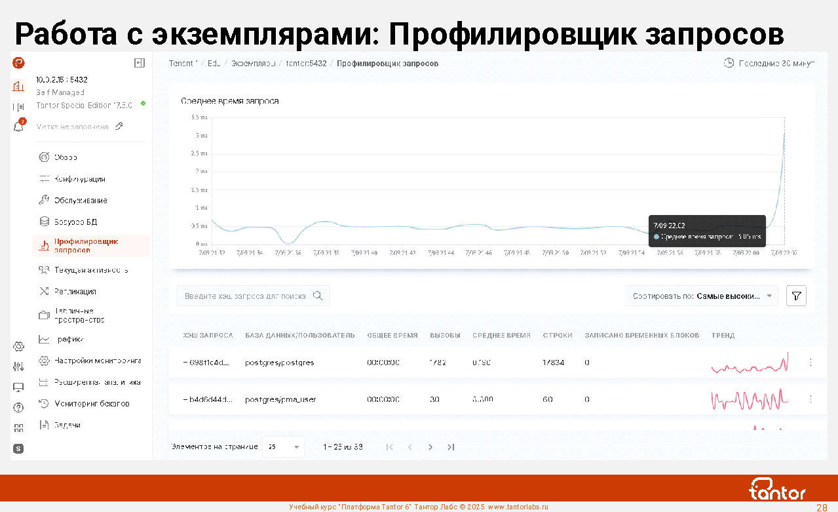The image size is (838, 512).
Task: Click the query hash search input field
Action: (245, 296)
